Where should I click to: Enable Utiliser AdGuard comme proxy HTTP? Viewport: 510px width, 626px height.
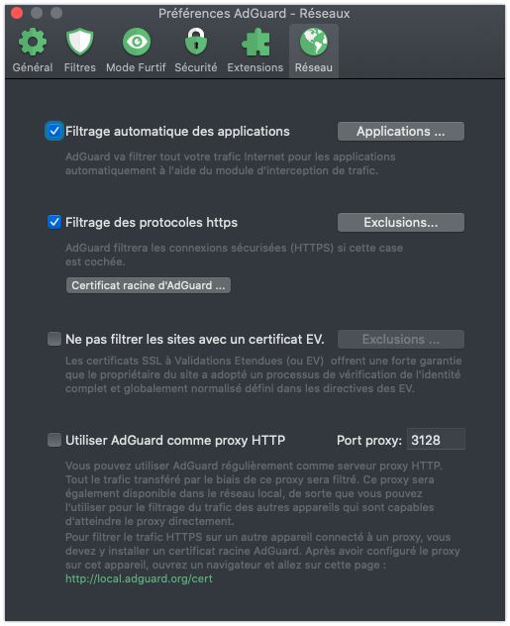click(x=54, y=440)
